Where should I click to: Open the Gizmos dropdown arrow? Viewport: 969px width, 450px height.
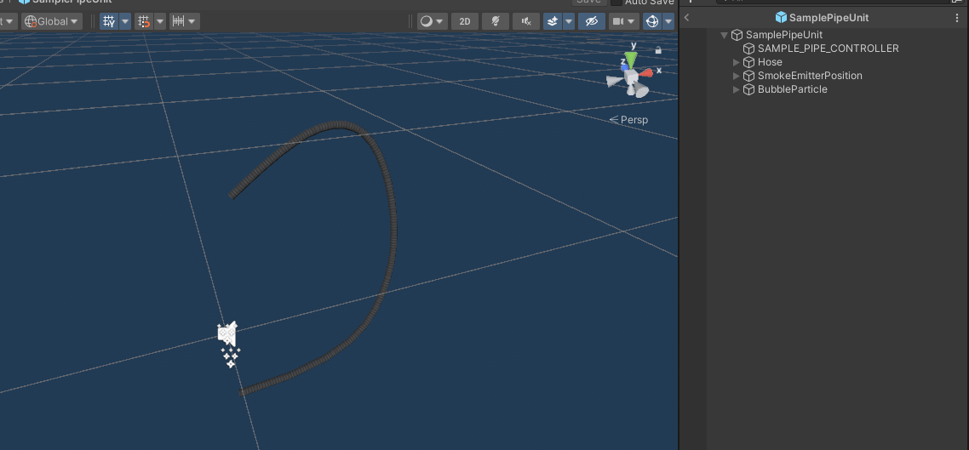pos(668,21)
